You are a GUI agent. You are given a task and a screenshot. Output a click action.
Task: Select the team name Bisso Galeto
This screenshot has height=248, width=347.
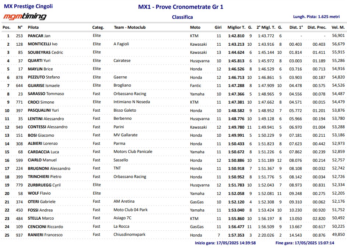[x=125, y=111]
